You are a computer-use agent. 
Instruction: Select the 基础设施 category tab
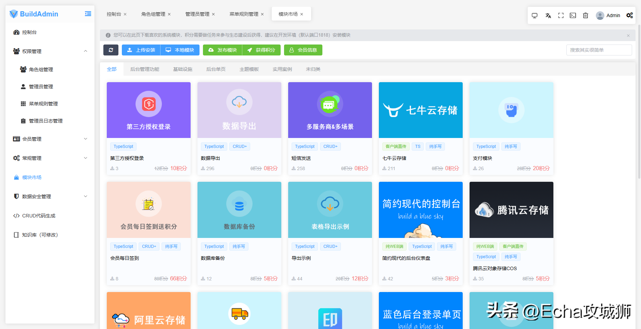(183, 69)
